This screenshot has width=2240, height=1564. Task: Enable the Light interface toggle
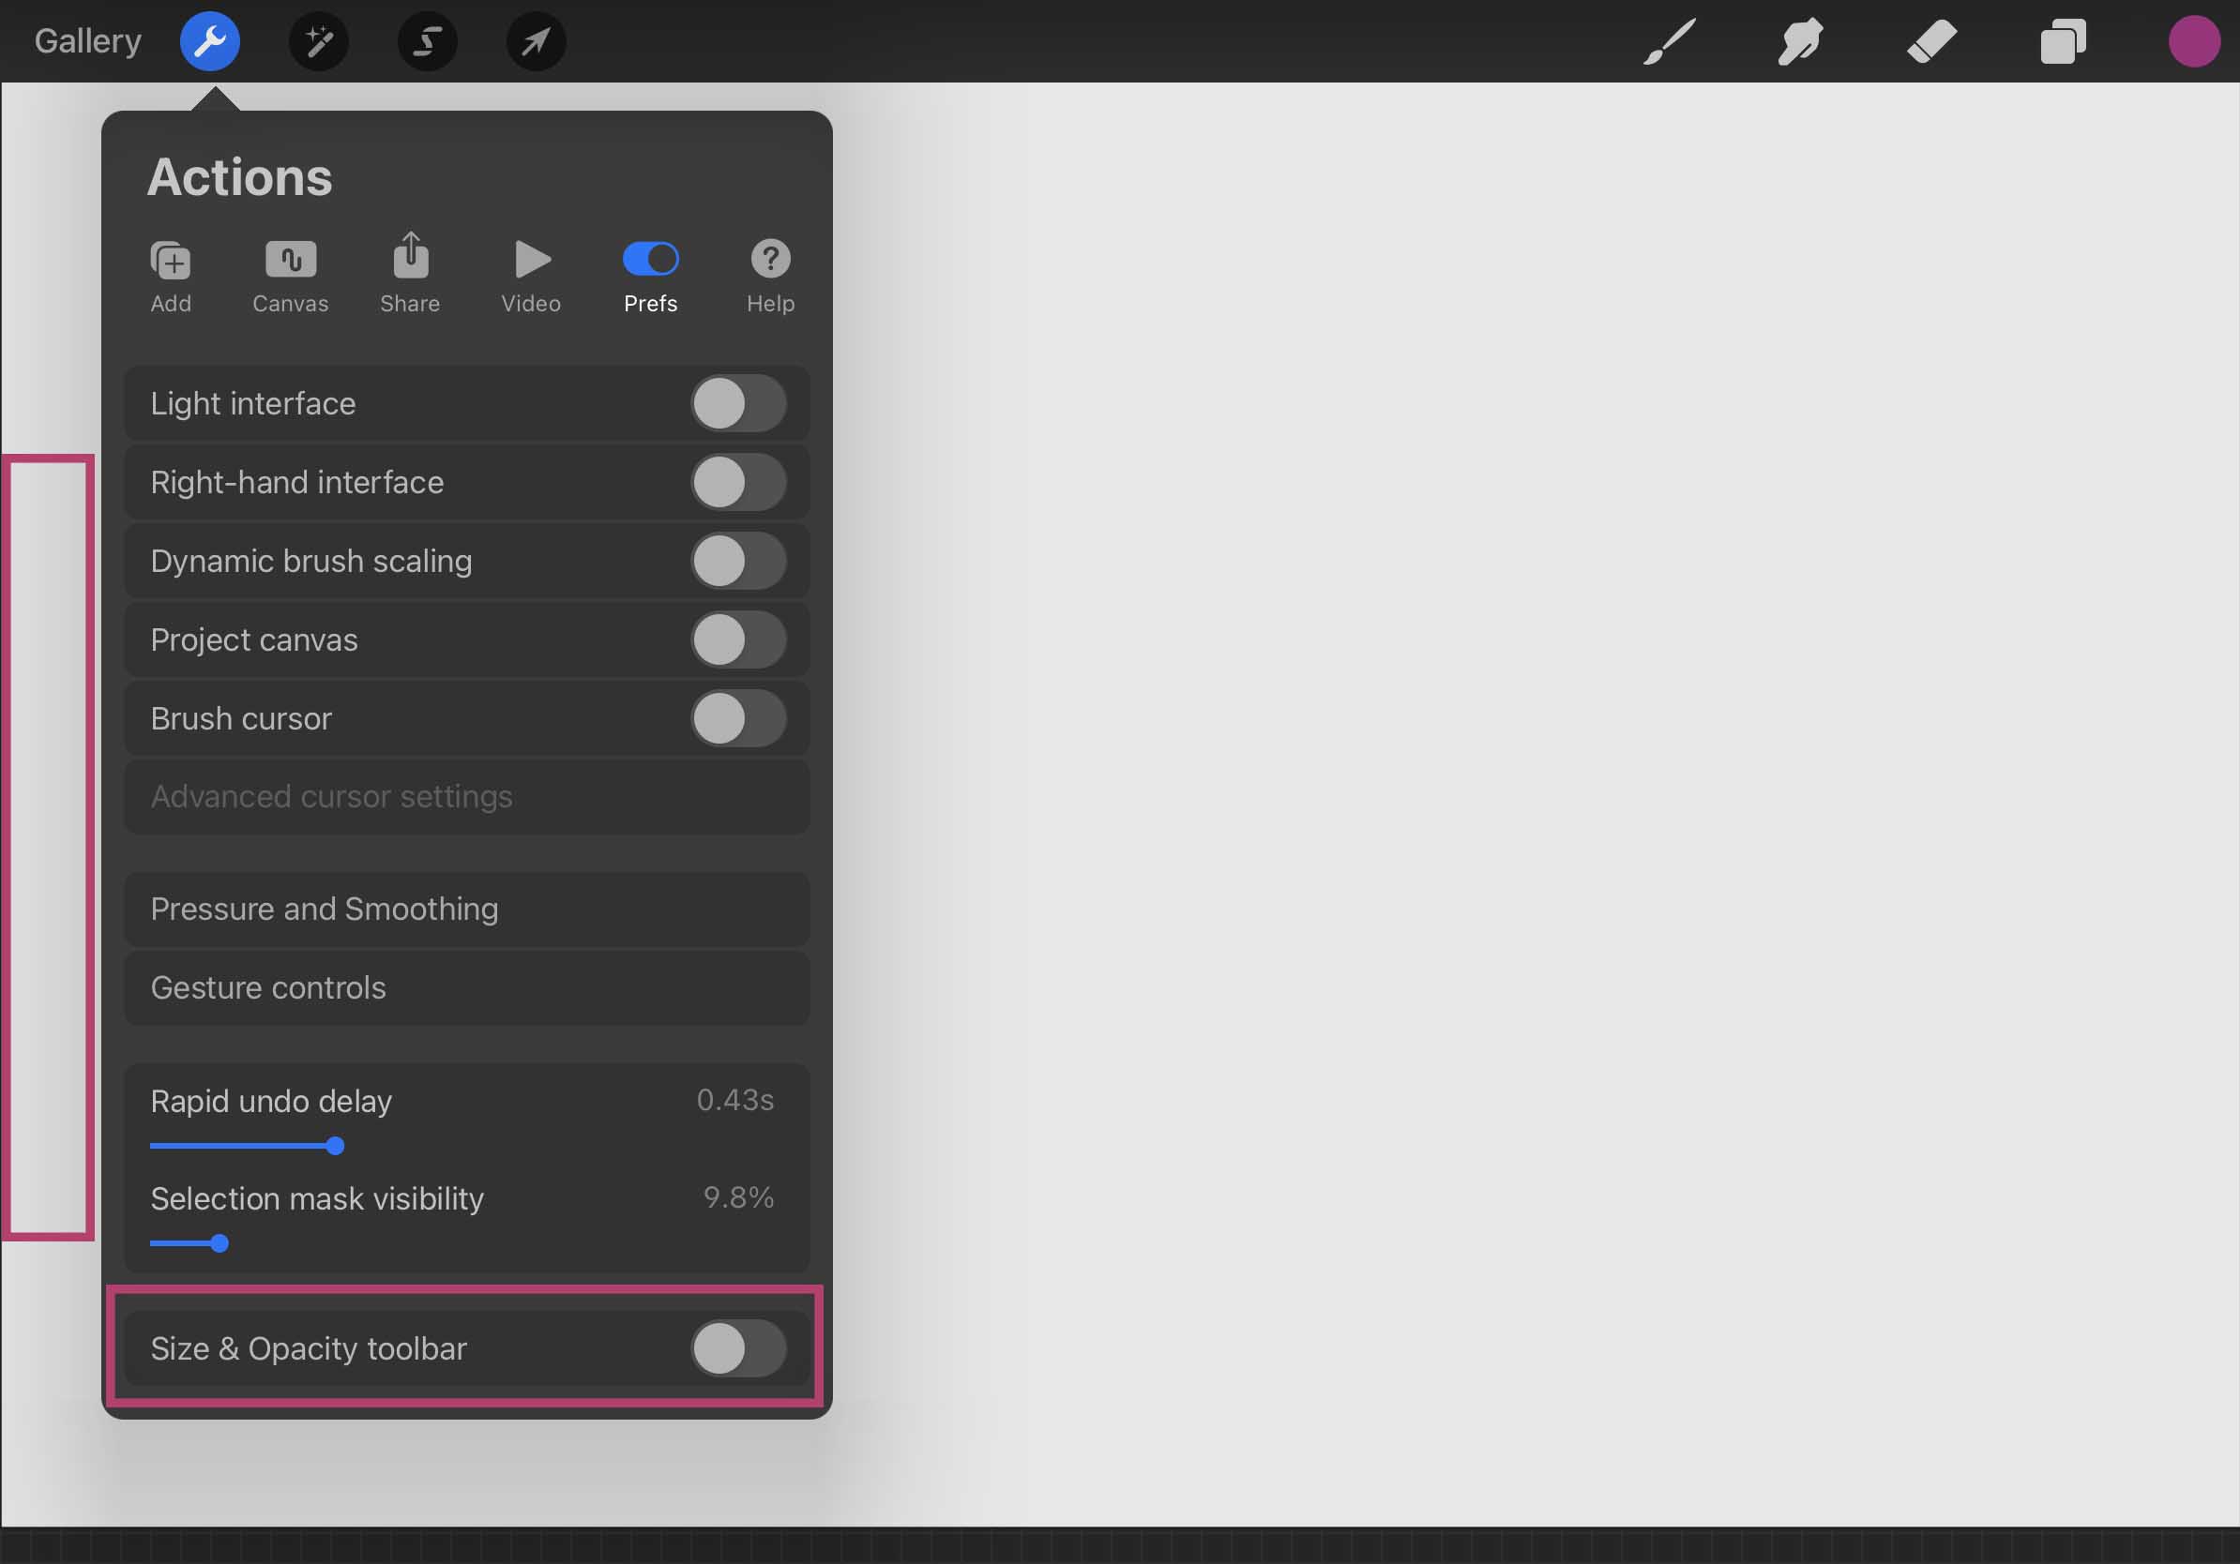(739, 402)
